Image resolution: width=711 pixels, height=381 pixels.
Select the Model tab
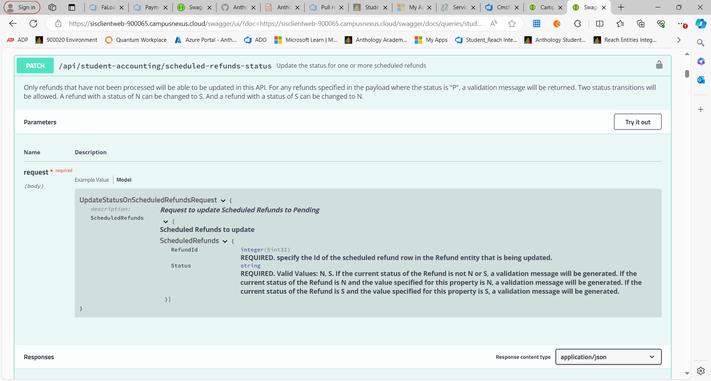[x=124, y=180]
